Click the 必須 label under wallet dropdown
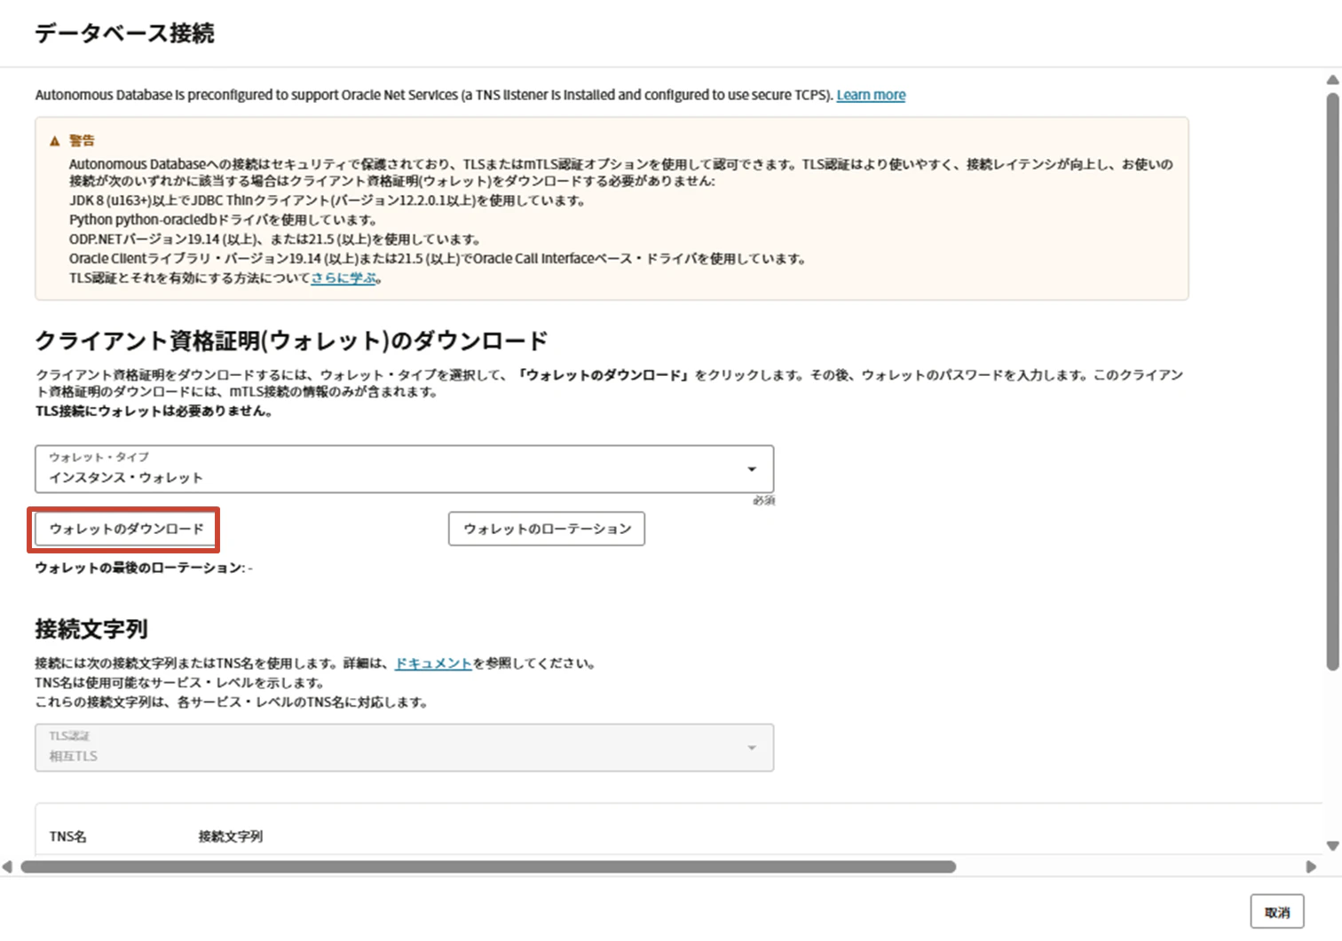The width and height of the screenshot is (1342, 941). pos(763,500)
